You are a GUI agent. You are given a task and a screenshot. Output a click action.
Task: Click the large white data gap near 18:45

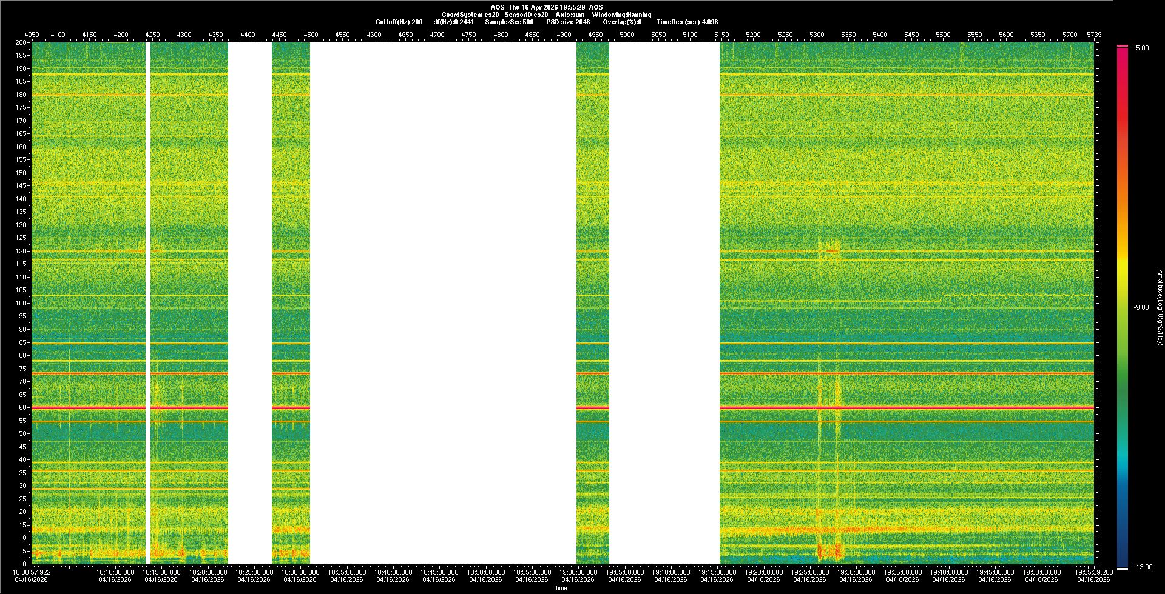[443, 303]
